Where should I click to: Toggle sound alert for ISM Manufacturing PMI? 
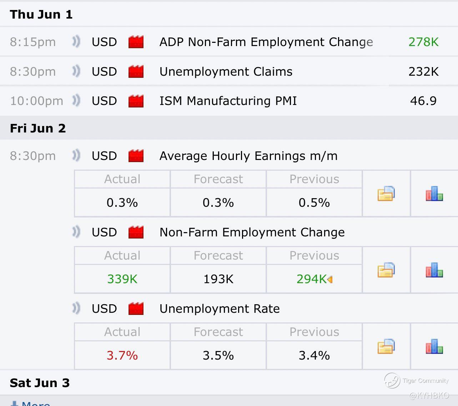pyautogui.click(x=76, y=101)
